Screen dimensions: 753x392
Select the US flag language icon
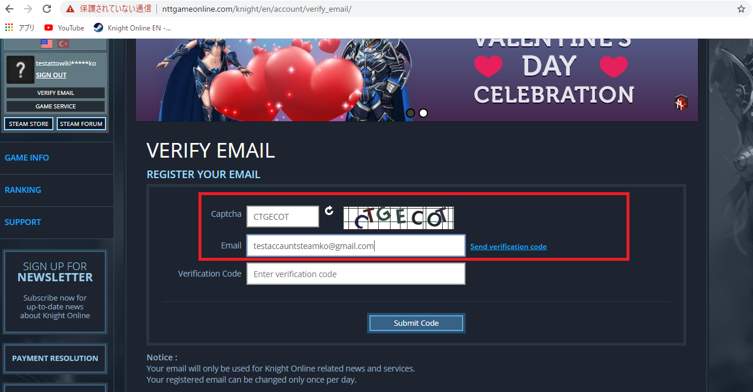coord(47,43)
